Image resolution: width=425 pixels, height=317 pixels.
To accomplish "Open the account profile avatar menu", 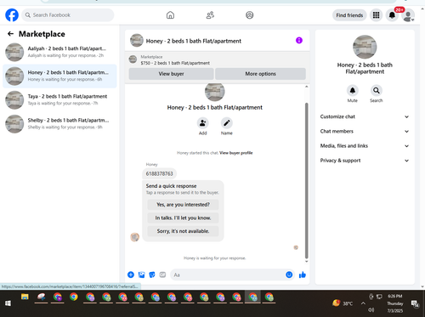I will (x=408, y=15).
